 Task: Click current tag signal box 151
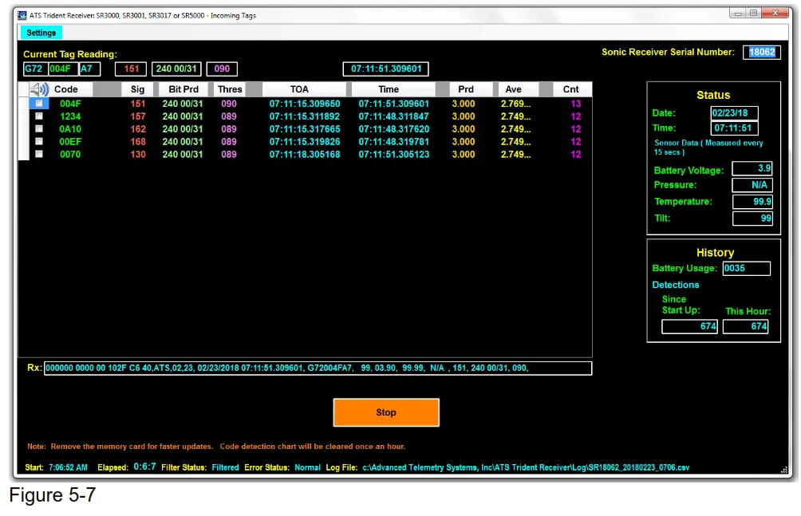pyautogui.click(x=131, y=69)
